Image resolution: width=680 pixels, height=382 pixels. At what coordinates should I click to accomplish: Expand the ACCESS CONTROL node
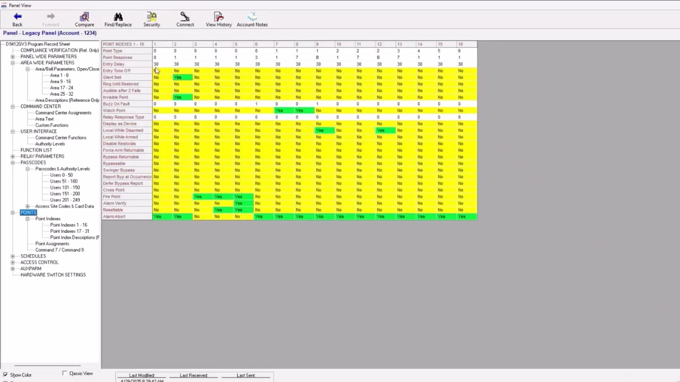point(13,263)
